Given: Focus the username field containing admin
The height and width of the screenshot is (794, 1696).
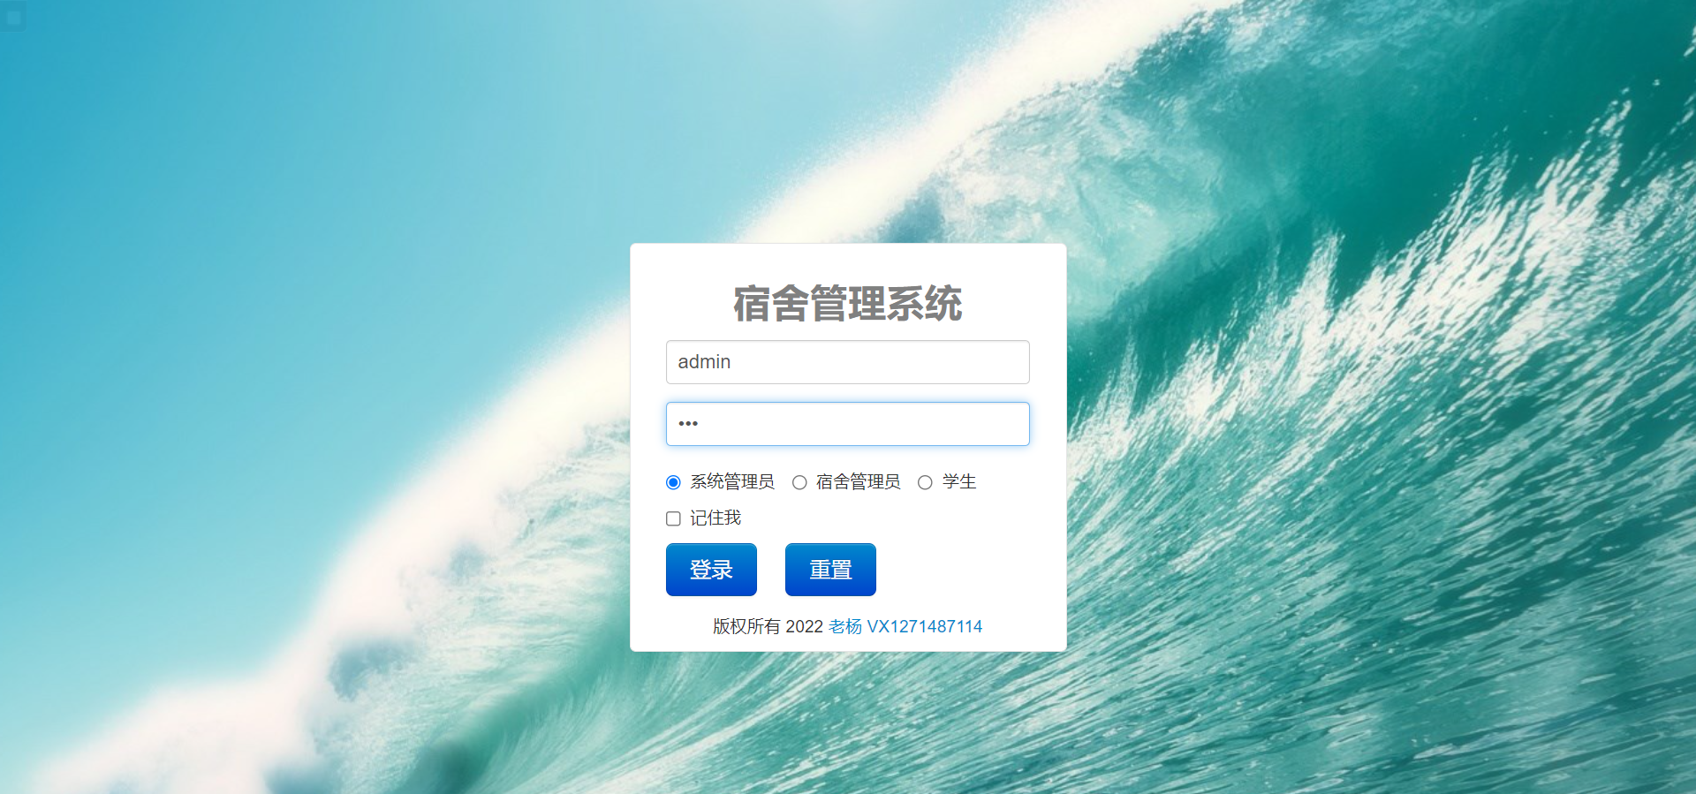Looking at the screenshot, I should [848, 362].
